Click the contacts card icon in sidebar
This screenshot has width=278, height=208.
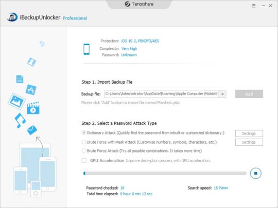[x=32, y=62]
